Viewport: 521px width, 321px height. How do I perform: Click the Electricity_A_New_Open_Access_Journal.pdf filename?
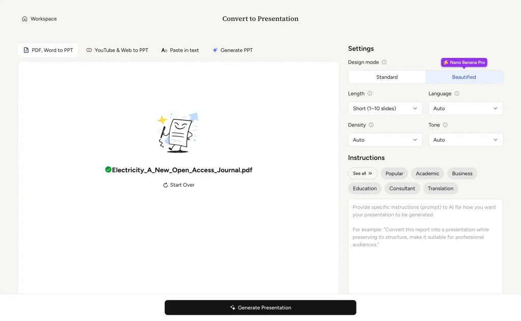[x=182, y=170]
